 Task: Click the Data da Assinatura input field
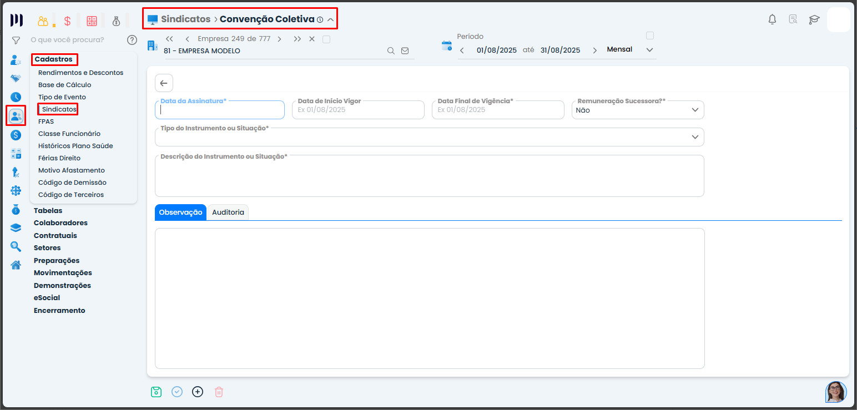220,110
